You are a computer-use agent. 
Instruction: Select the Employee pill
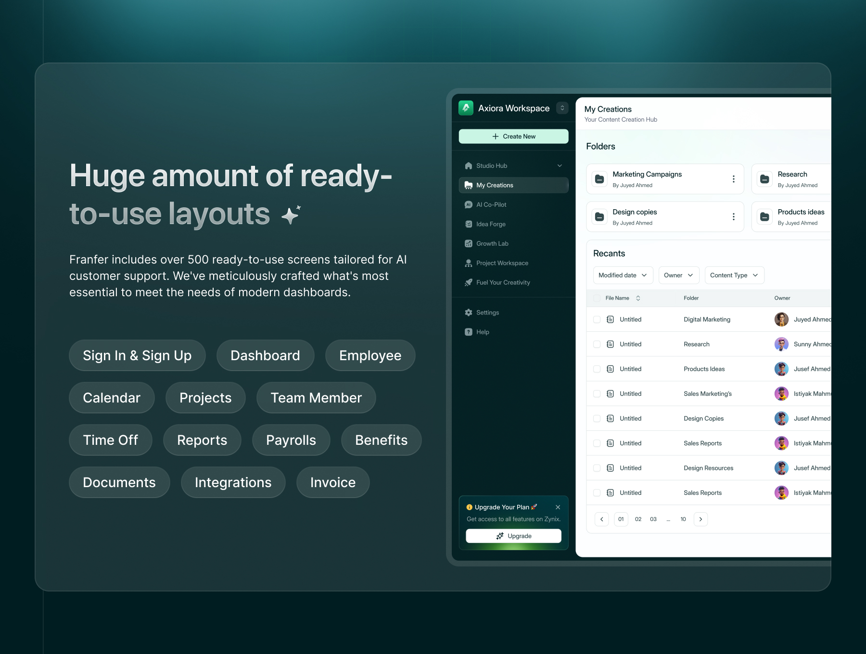click(x=370, y=356)
